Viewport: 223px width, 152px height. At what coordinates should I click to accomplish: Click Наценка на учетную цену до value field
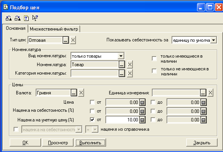tap(184, 120)
